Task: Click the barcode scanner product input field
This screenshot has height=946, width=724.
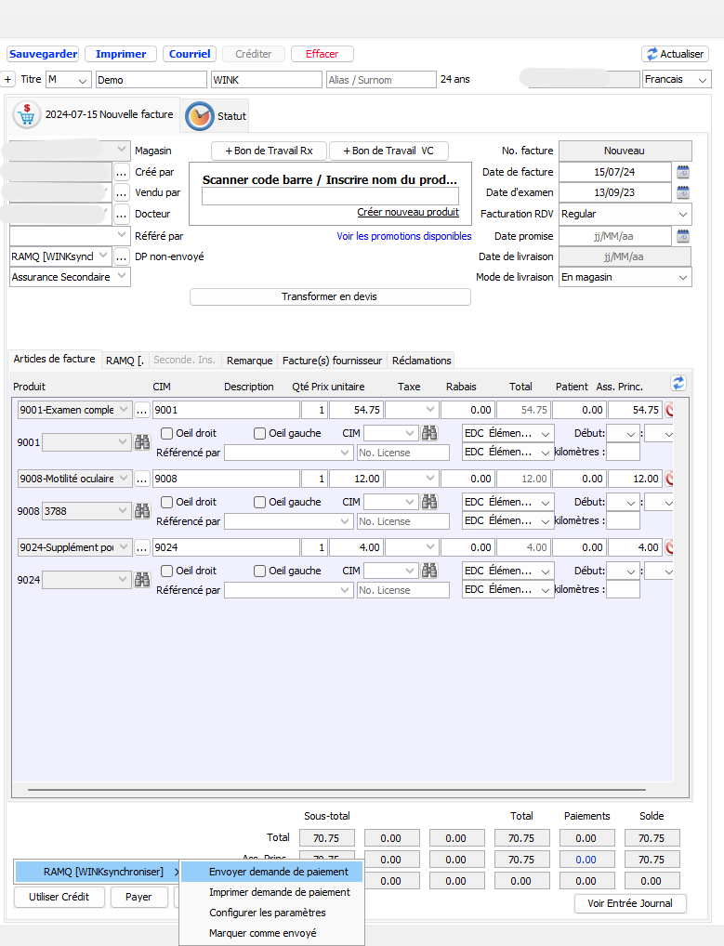Action: click(330, 196)
